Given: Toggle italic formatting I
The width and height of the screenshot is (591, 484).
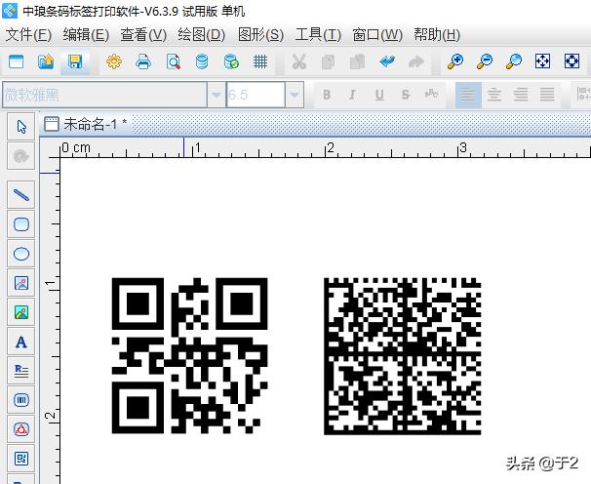Looking at the screenshot, I should [352, 95].
